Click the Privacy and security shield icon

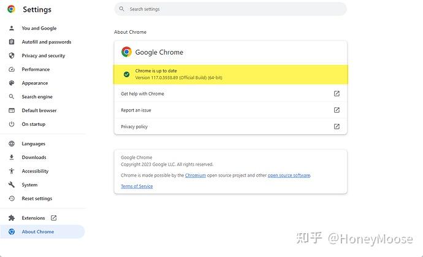11,56
